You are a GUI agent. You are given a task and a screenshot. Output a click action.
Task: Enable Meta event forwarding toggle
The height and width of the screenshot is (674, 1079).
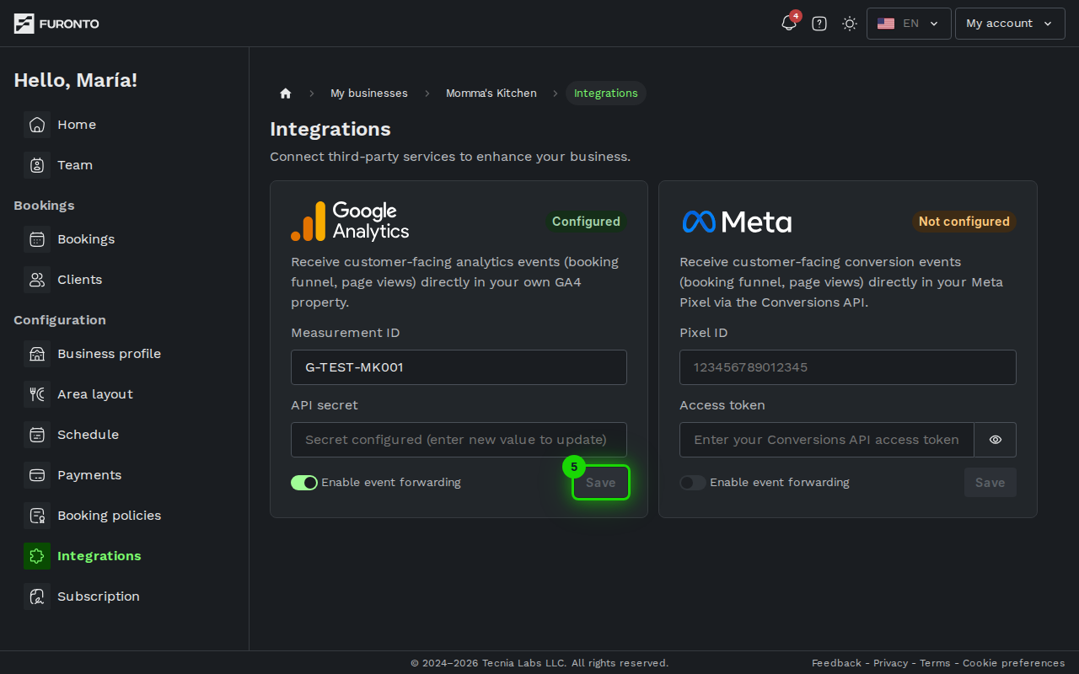693,483
